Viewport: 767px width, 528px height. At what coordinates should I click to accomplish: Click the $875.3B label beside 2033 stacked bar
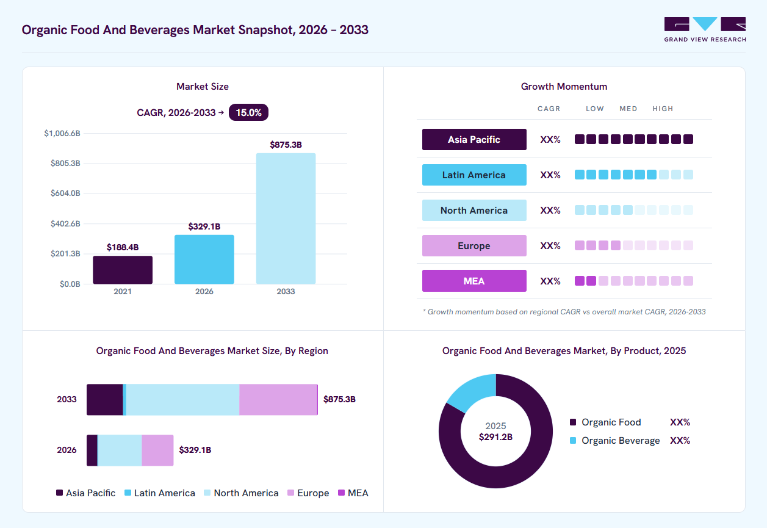point(339,400)
